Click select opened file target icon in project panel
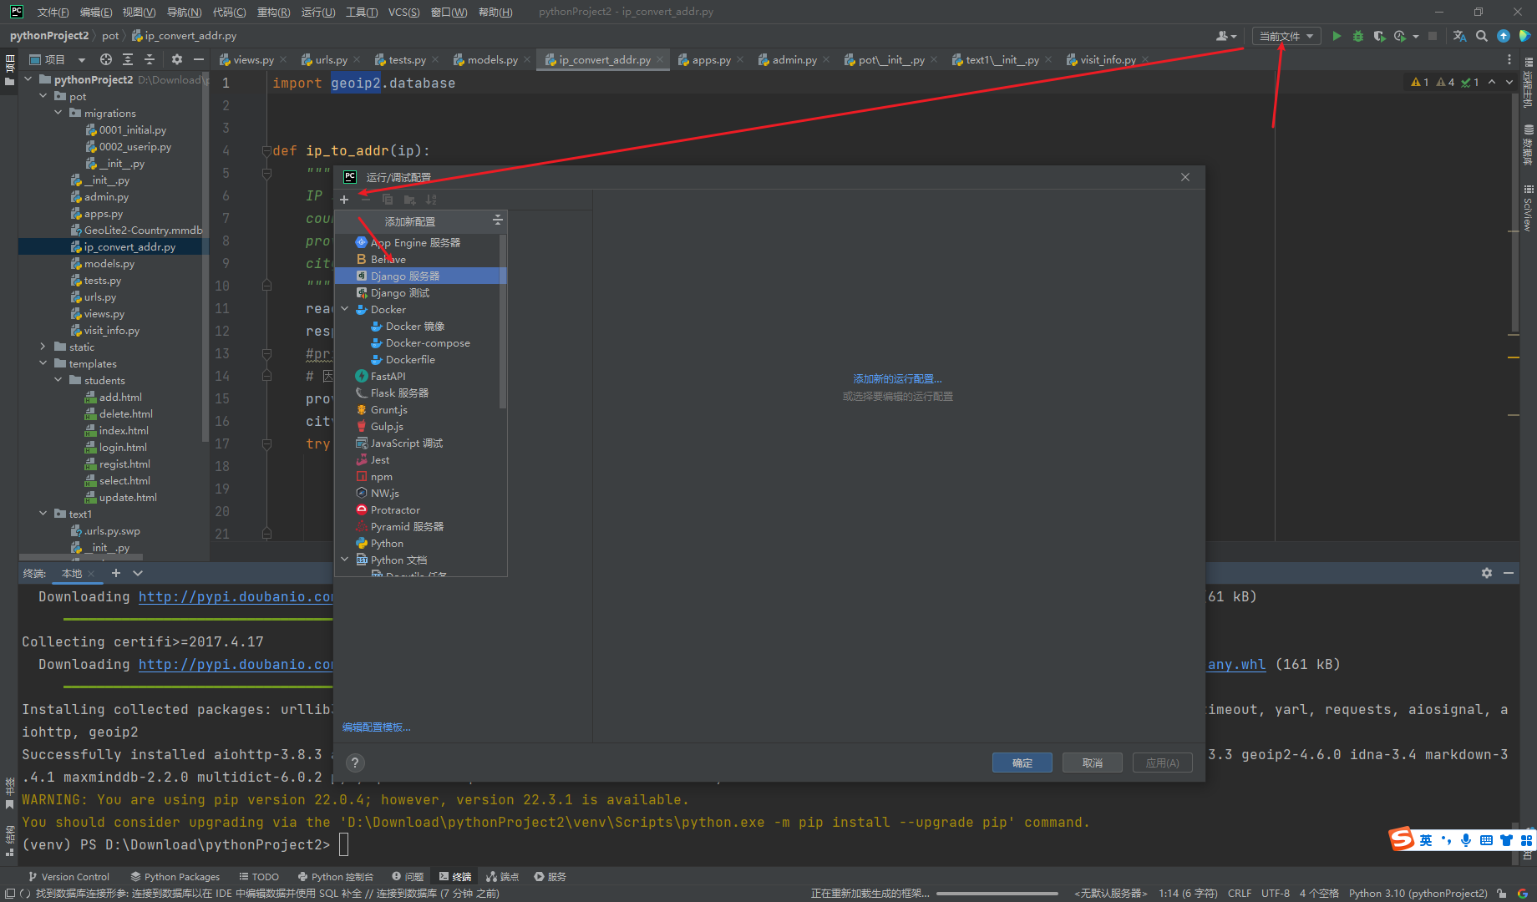 click(106, 59)
